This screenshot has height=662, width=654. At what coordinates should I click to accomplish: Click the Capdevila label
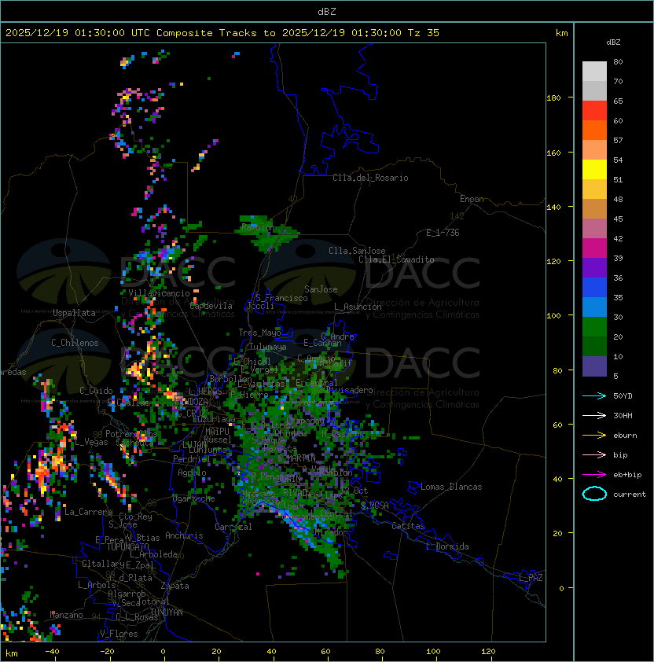coord(211,306)
